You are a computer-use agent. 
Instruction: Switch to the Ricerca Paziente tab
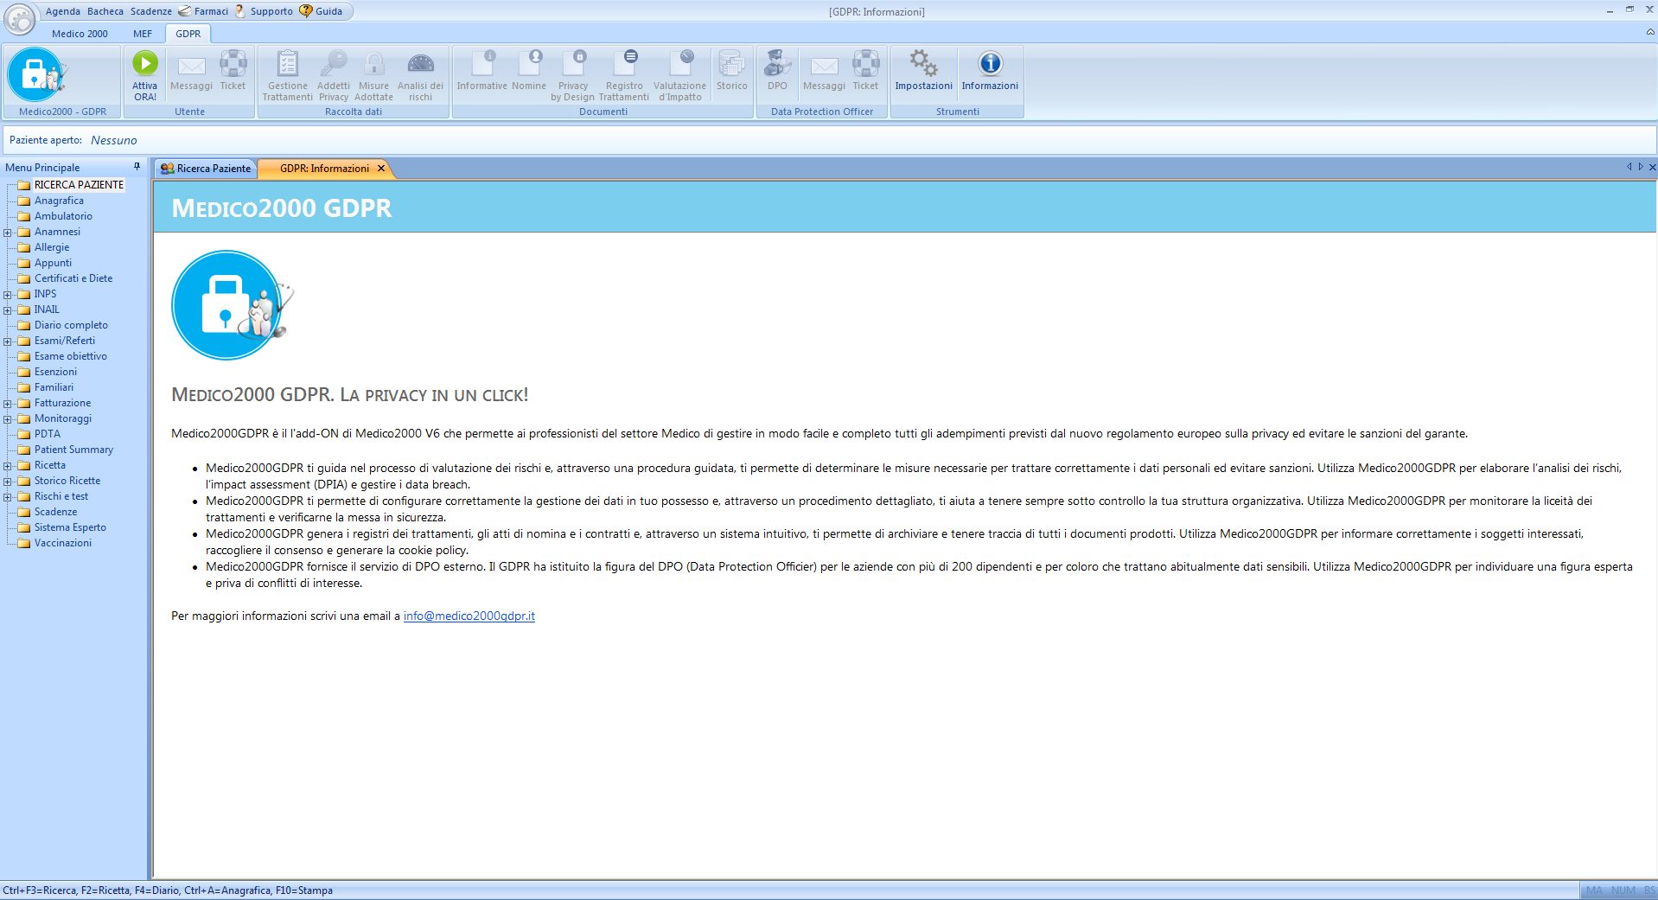click(206, 169)
